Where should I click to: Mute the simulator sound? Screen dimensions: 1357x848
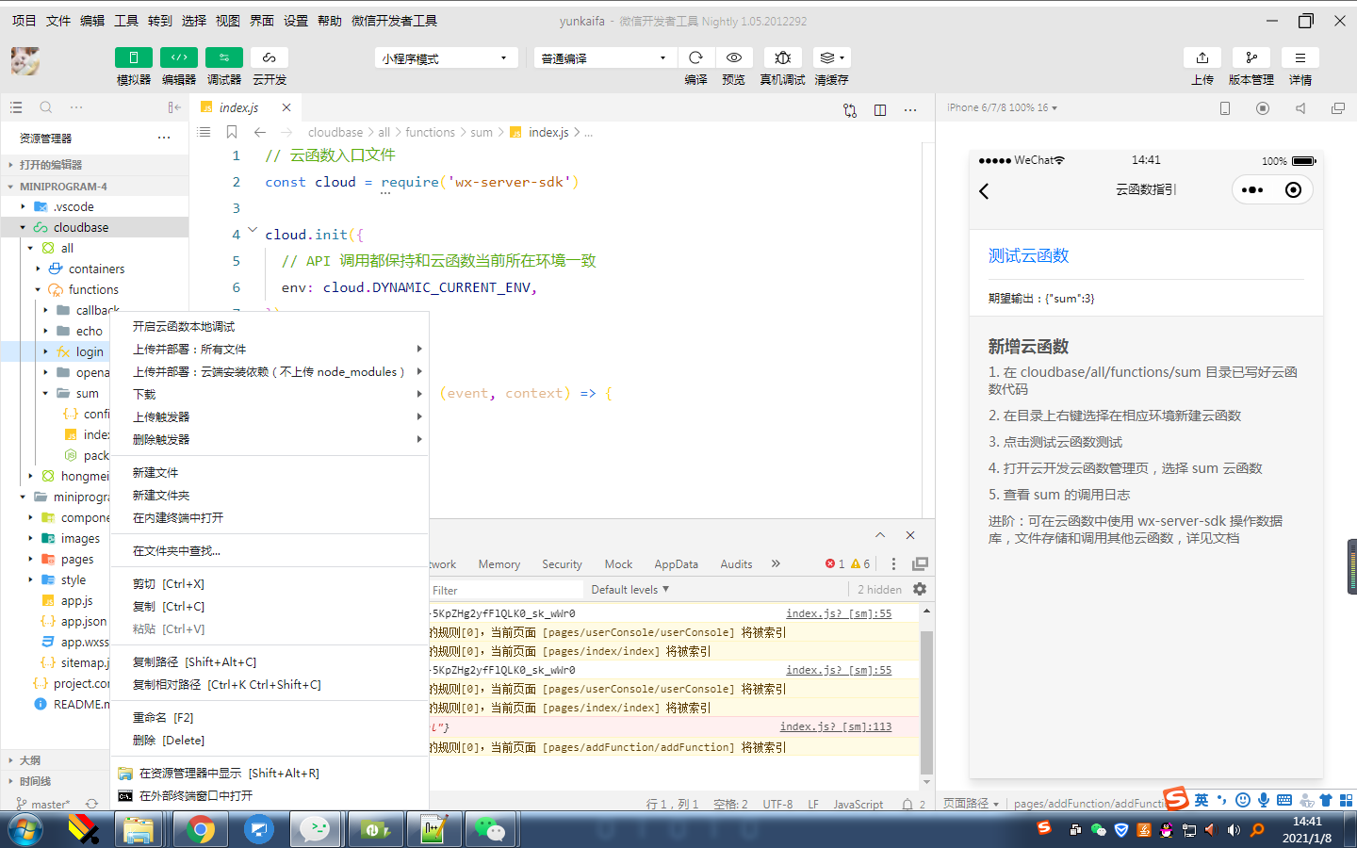[1300, 108]
